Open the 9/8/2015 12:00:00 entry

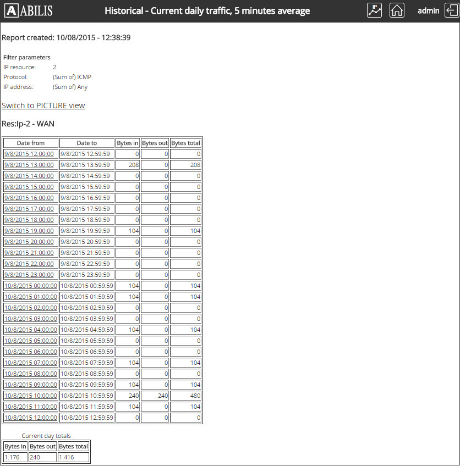[x=29, y=154]
